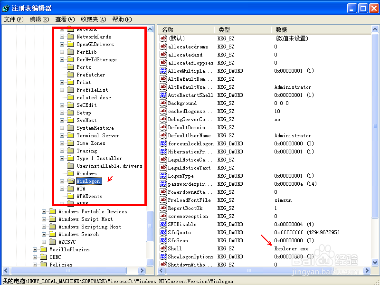
Task: Click the DWORD icon for ShowLogonOptions
Action: pos(163,256)
